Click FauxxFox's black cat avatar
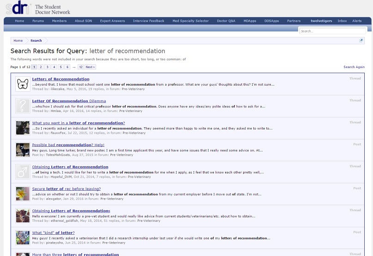Screen dimensions: 373x256 pos(23,128)
